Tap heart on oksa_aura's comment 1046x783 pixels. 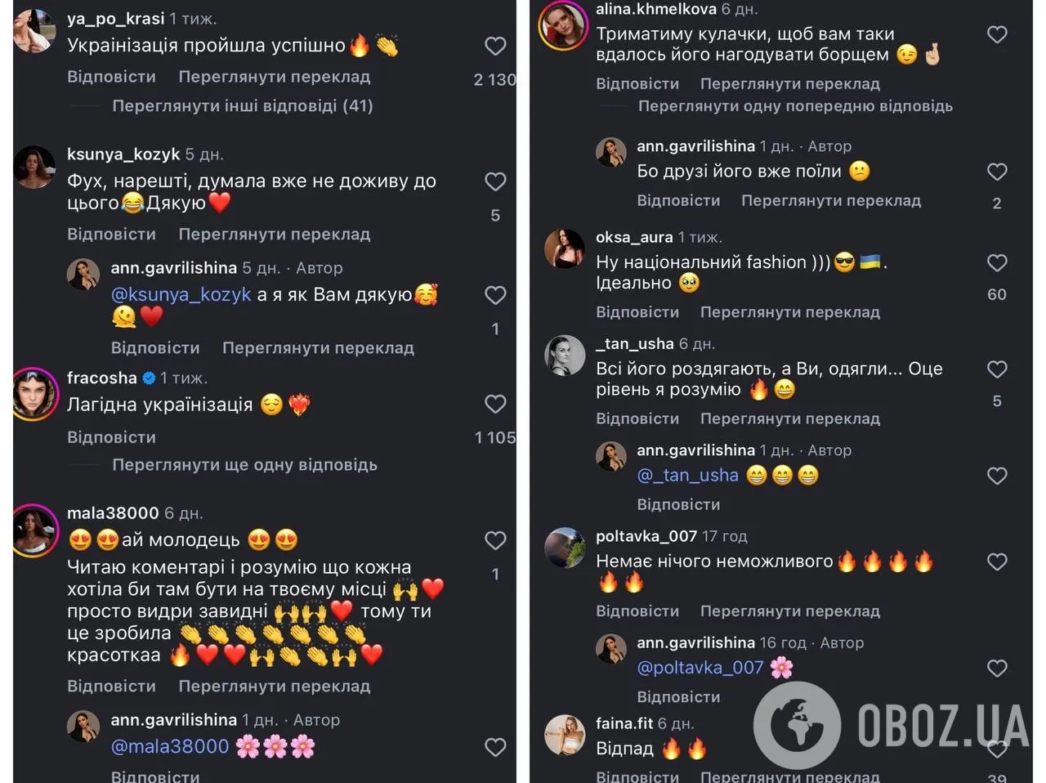997,262
